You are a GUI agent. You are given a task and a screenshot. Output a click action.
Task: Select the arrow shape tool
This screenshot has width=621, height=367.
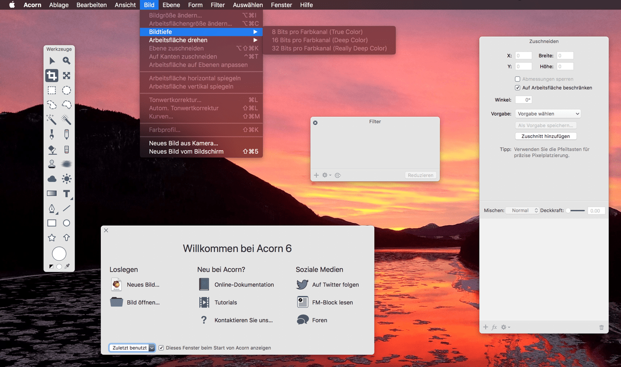[66, 237]
